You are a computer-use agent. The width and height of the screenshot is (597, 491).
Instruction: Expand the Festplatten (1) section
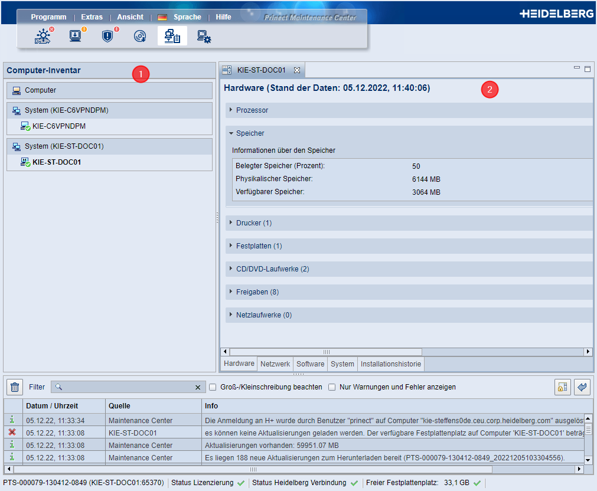coord(231,246)
